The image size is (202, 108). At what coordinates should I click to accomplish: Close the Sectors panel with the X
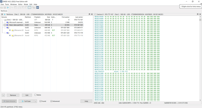pyautogui.click(x=200, y=14)
